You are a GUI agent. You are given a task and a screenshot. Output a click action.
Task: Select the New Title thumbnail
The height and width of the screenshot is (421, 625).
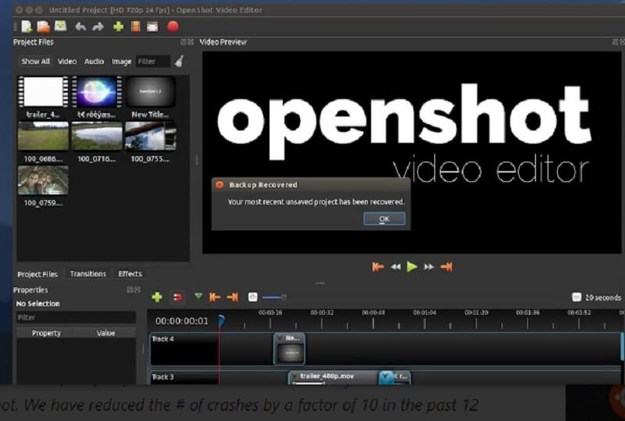150,91
